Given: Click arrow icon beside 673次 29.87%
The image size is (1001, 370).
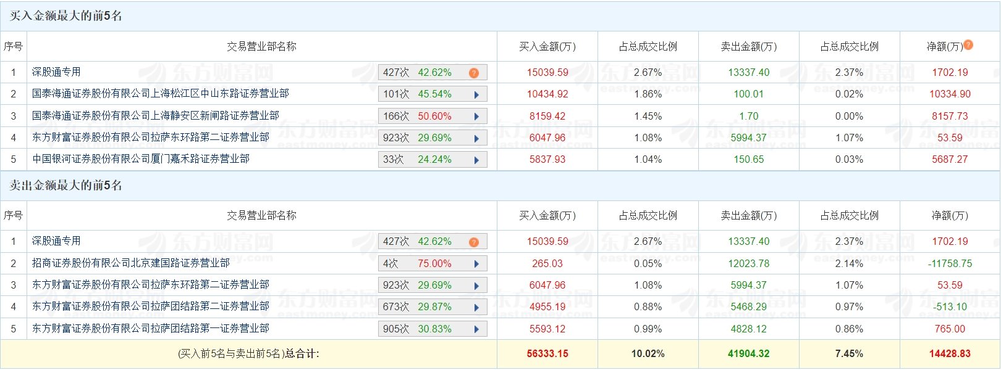Looking at the screenshot, I should click(x=476, y=307).
